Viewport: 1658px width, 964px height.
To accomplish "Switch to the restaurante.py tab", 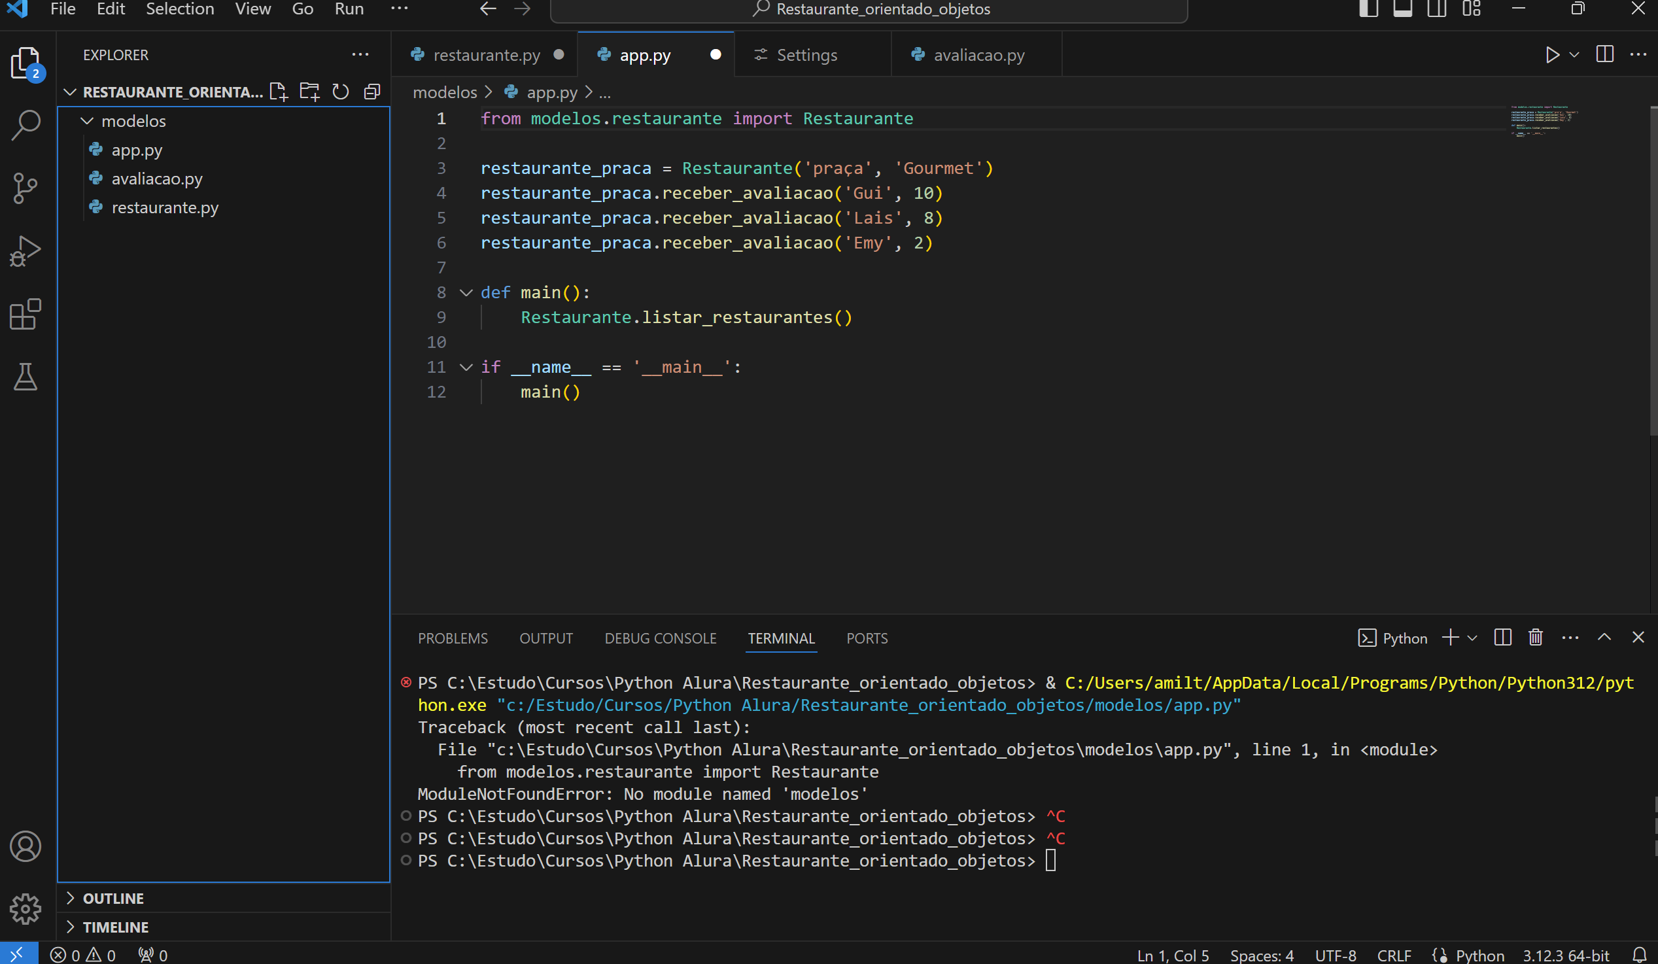I will click(x=486, y=56).
